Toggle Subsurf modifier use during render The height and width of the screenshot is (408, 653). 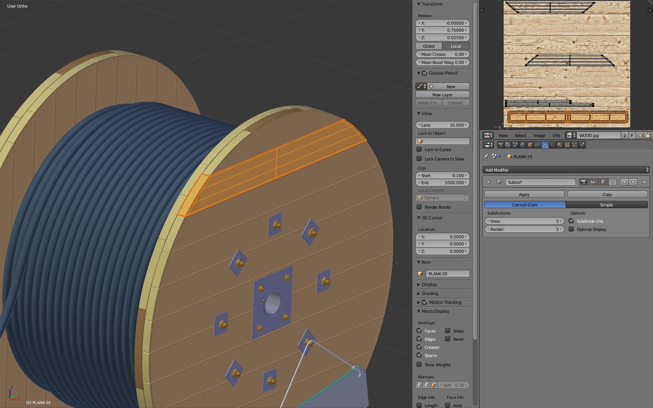pos(583,182)
